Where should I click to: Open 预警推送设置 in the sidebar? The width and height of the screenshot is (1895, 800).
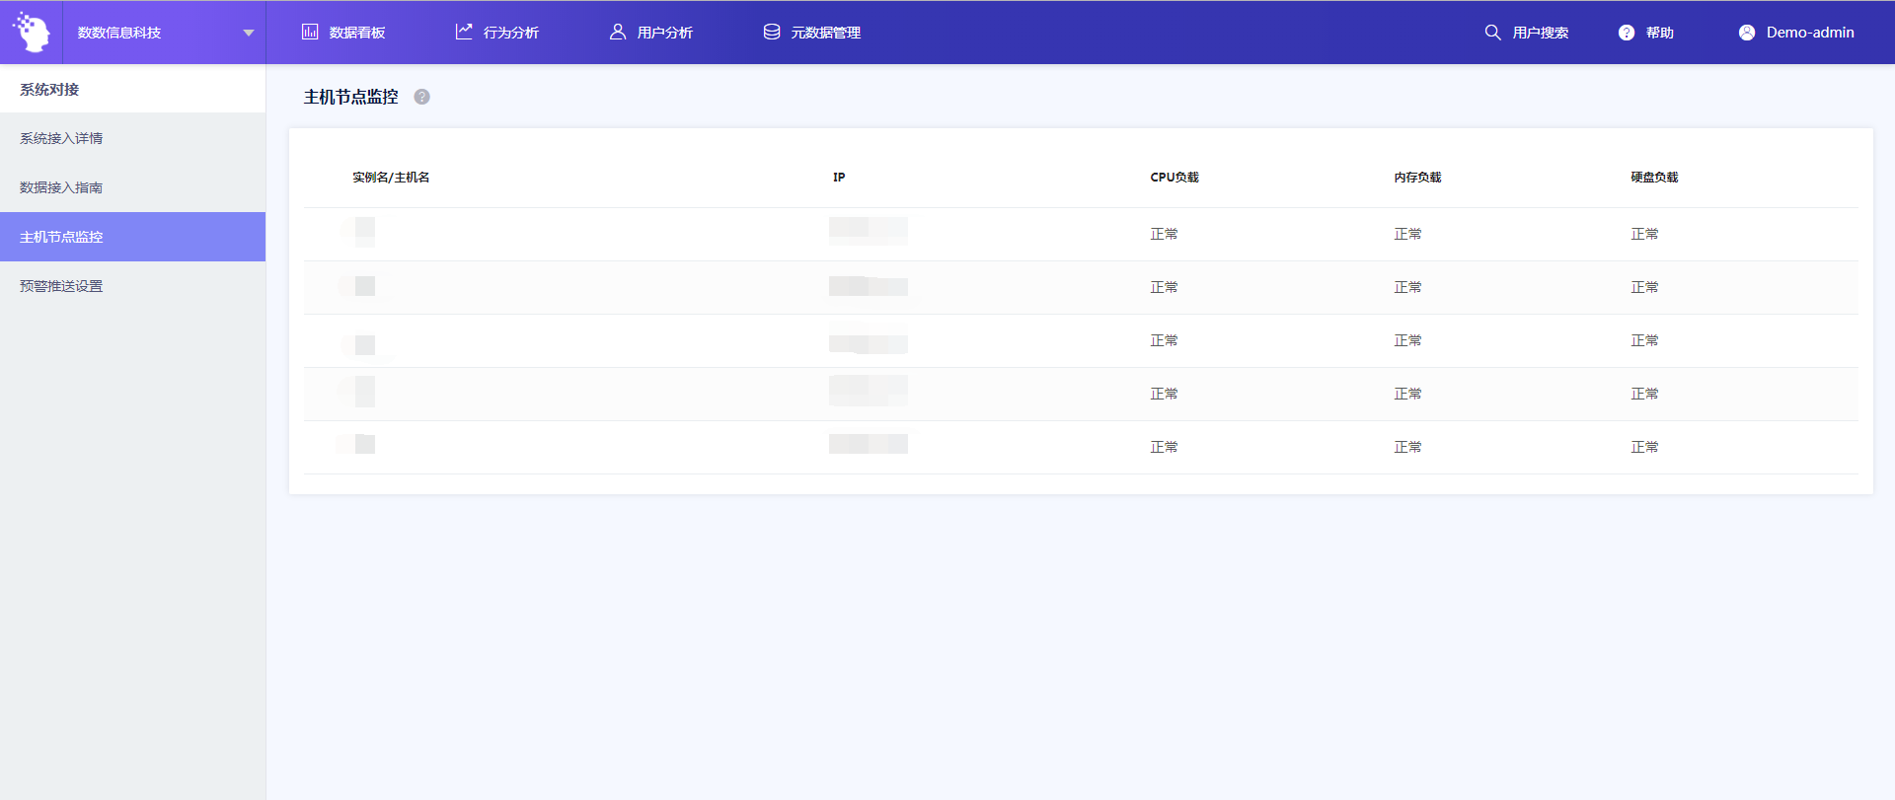(x=61, y=286)
